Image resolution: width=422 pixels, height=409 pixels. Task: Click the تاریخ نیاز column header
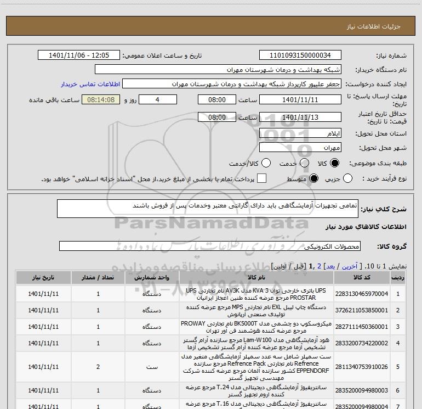click(43, 277)
